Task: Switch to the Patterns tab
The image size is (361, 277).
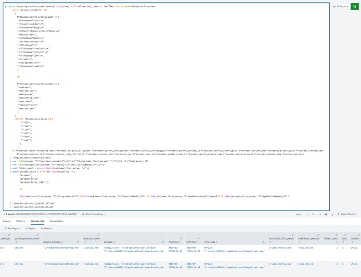Action: point(21,221)
